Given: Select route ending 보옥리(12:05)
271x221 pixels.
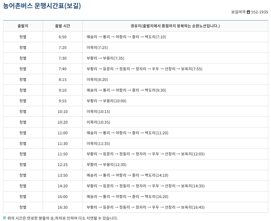Looking at the screenshot, I should click(x=146, y=154).
